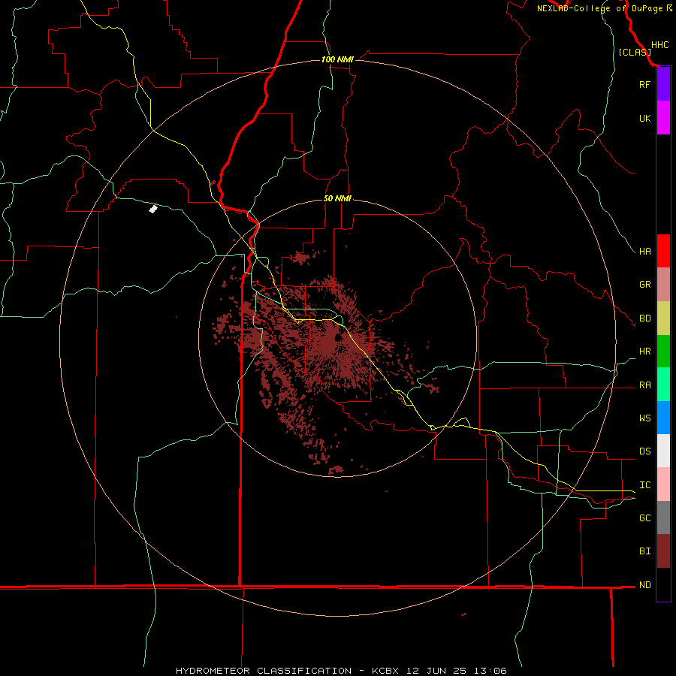Click the GC gray legend swatch
The image size is (676, 676).
point(663,518)
